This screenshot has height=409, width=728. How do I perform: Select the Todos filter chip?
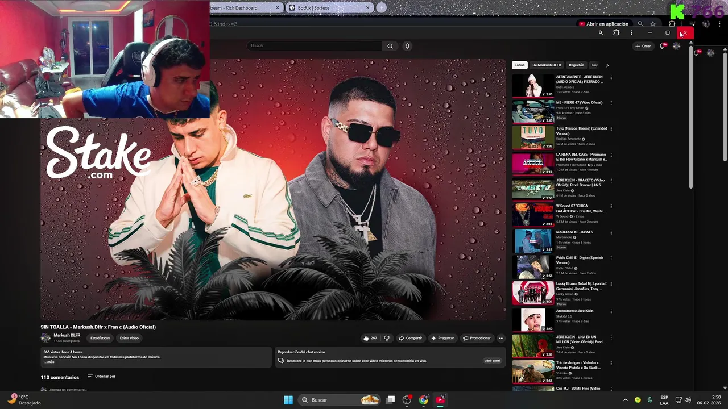520,65
